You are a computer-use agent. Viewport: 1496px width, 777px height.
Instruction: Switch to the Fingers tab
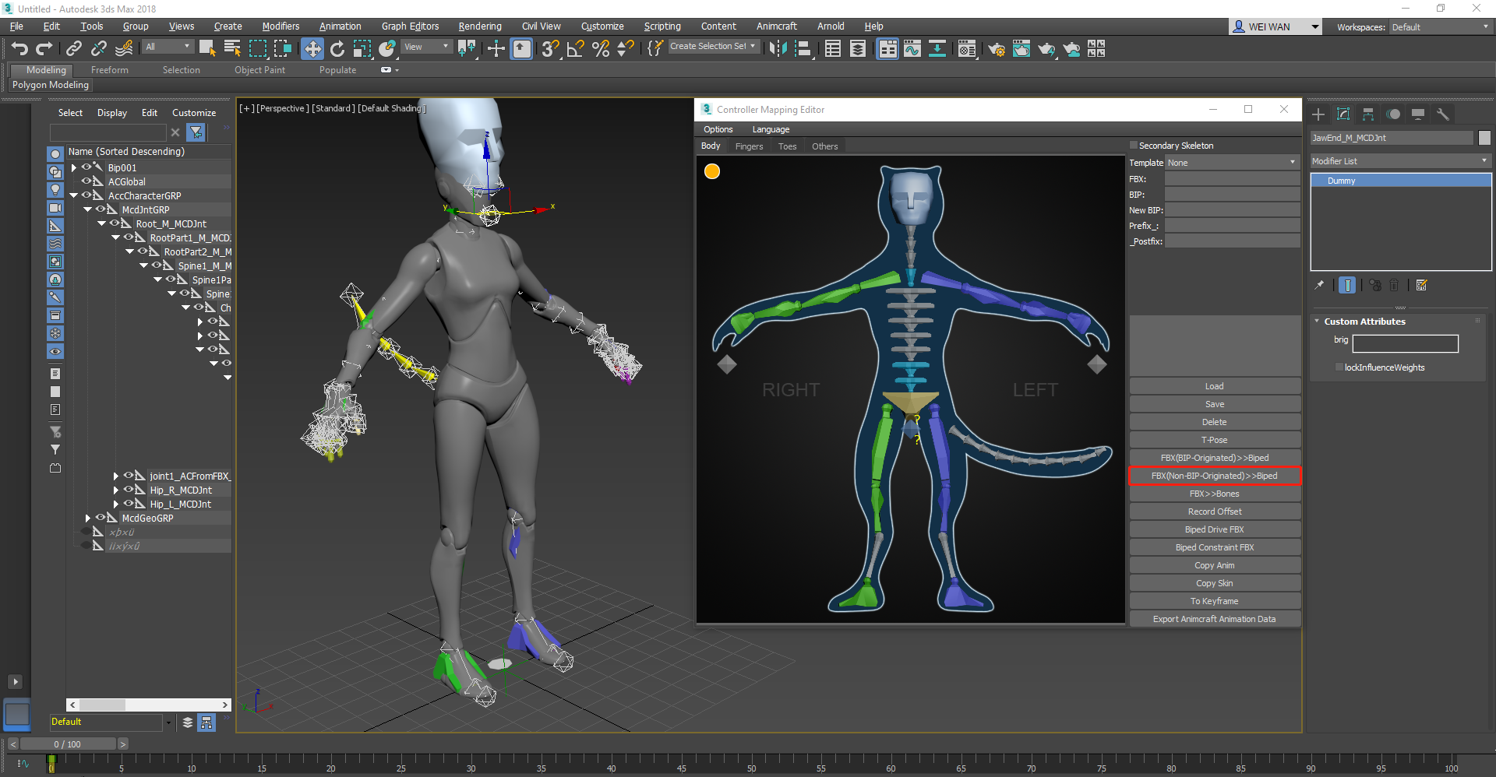pos(749,146)
